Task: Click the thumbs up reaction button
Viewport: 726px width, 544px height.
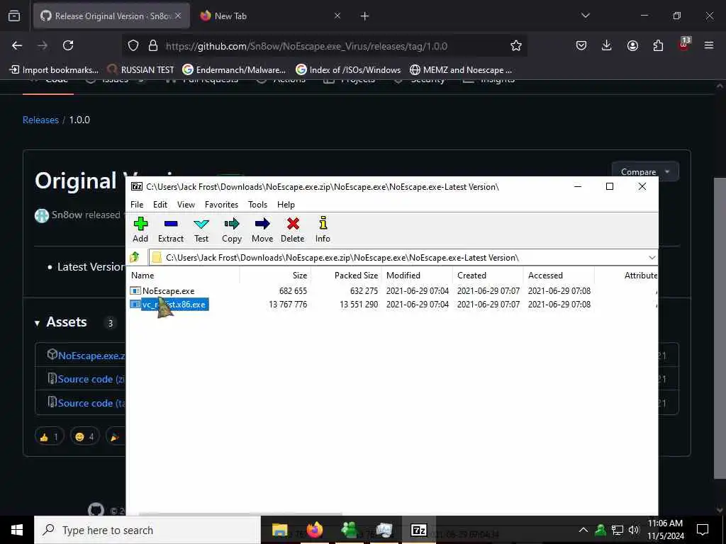Action: [x=49, y=436]
